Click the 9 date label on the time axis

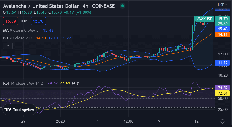(159, 121)
